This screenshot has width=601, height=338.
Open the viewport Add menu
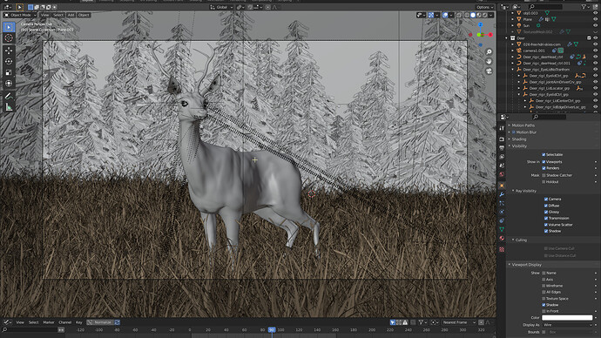[71, 15]
